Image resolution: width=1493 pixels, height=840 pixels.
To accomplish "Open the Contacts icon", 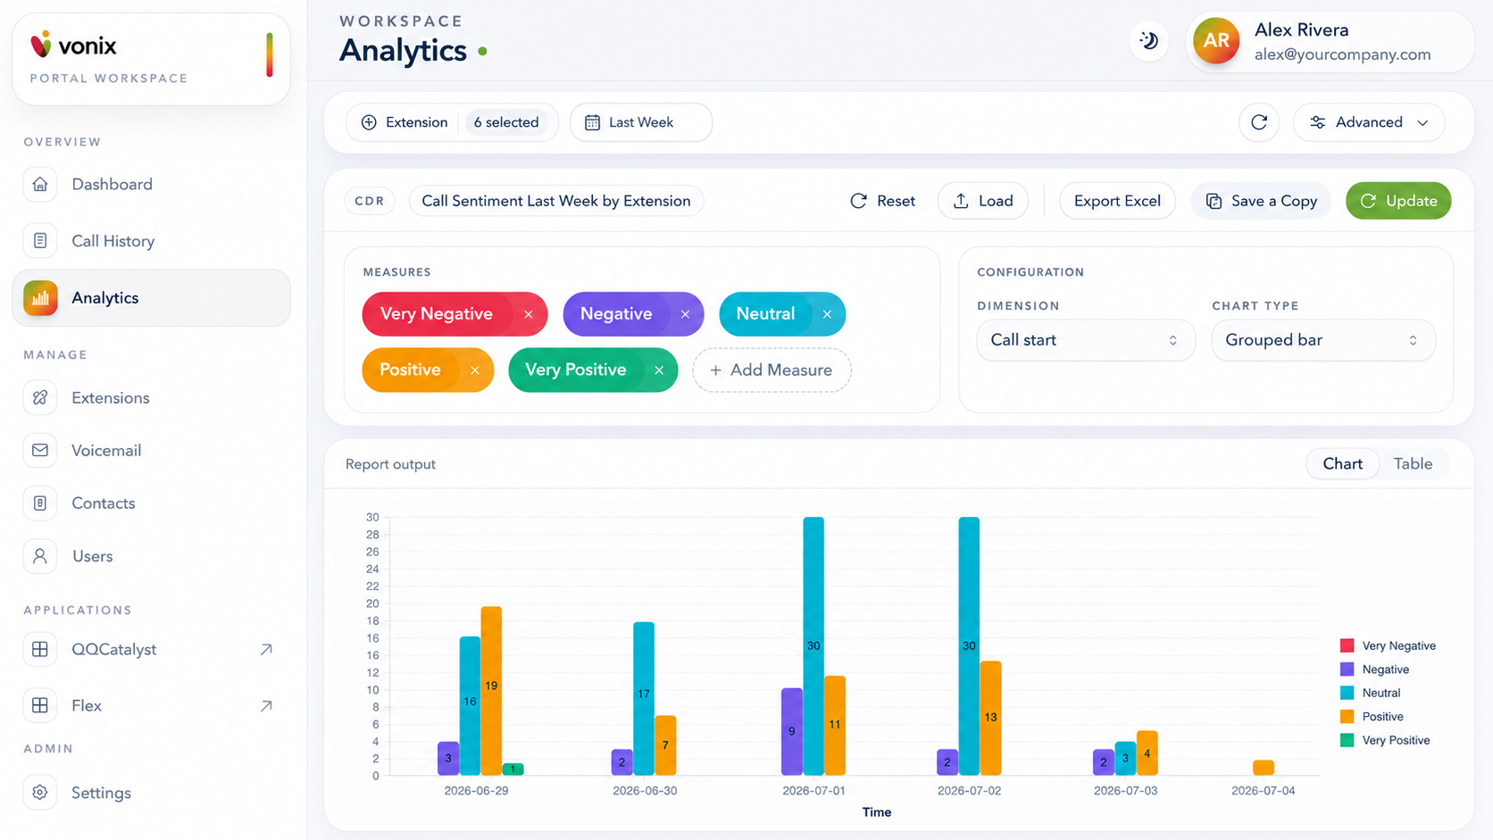I will [x=40, y=503].
